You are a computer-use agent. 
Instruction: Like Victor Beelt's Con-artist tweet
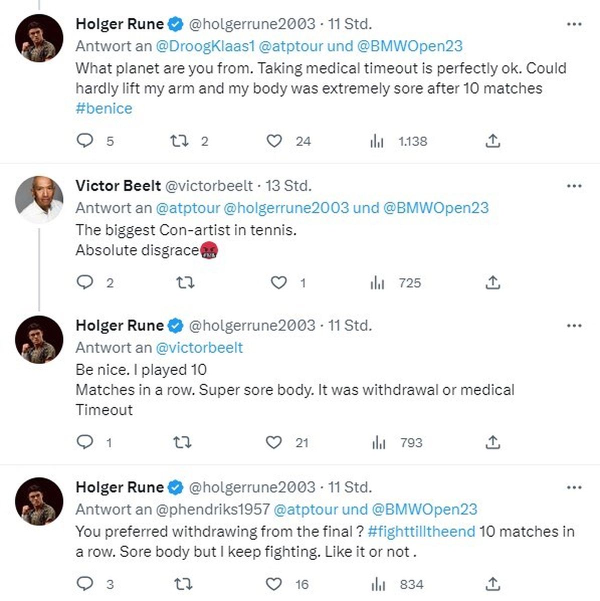(x=278, y=283)
